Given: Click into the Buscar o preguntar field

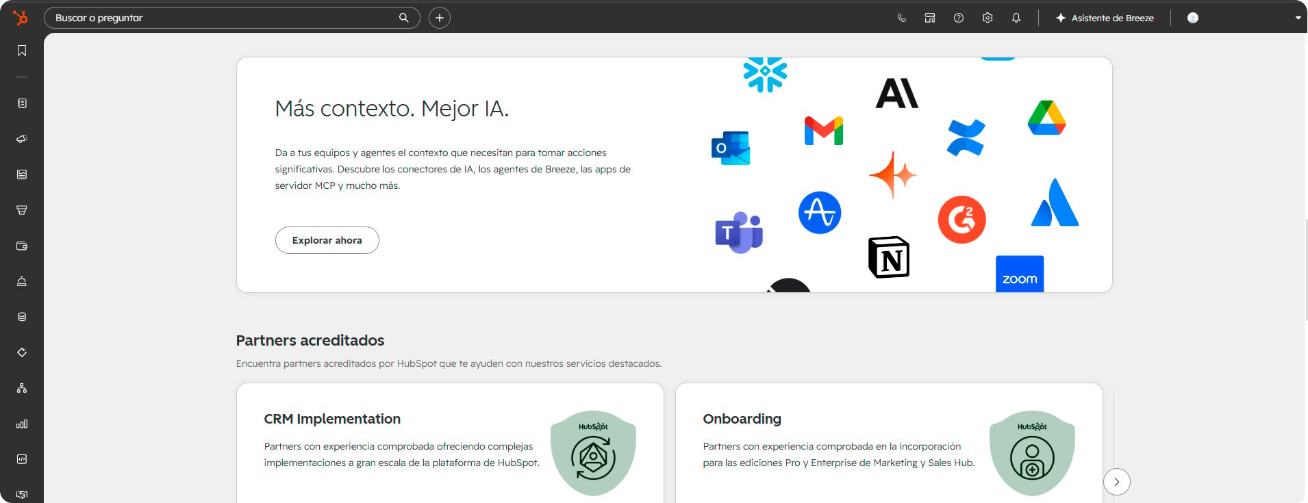Looking at the screenshot, I should click(x=231, y=18).
